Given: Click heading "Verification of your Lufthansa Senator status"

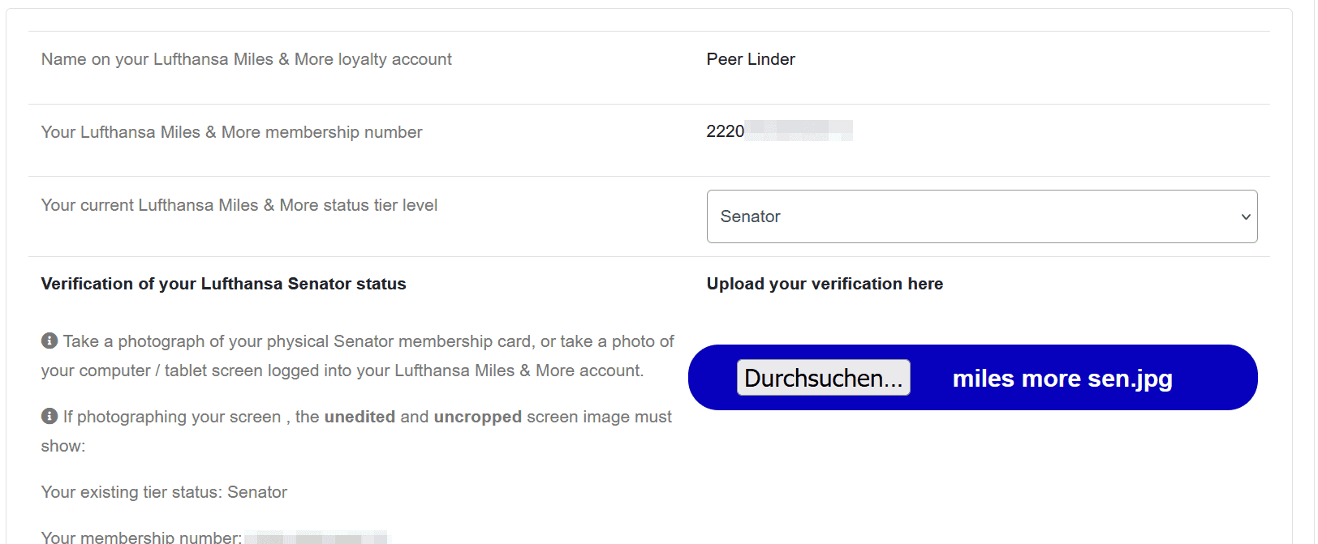Looking at the screenshot, I should [223, 284].
